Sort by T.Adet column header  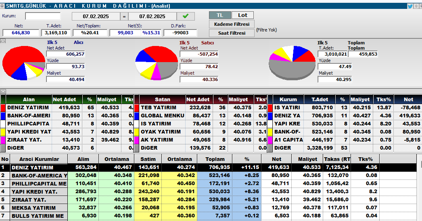pyautogui.click(x=320, y=99)
